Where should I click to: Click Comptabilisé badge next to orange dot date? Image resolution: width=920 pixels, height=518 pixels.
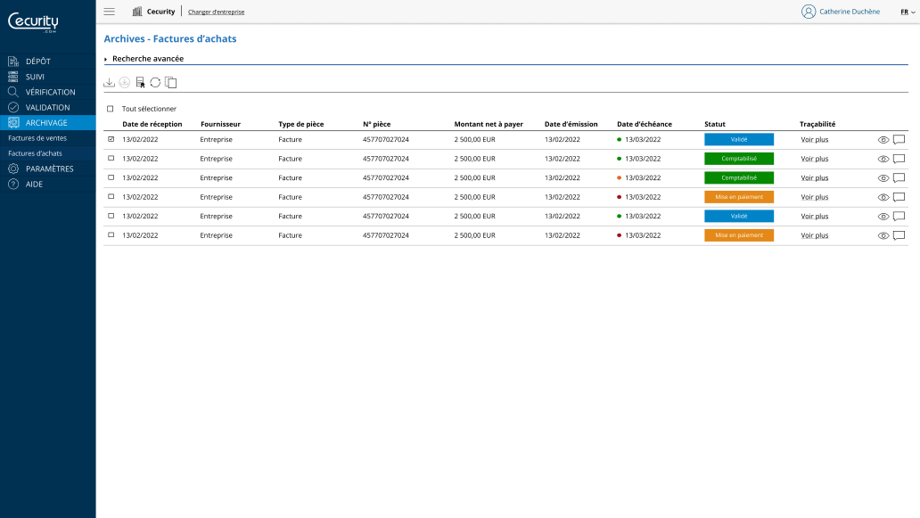coord(739,177)
